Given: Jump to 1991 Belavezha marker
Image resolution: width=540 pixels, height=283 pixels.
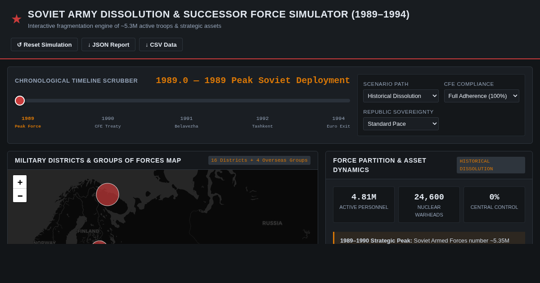Looking at the screenshot, I should click(186, 122).
